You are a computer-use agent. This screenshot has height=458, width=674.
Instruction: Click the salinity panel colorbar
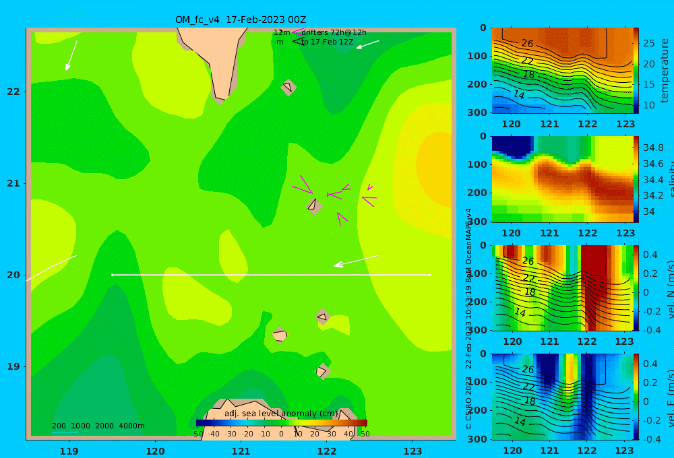[636, 179]
